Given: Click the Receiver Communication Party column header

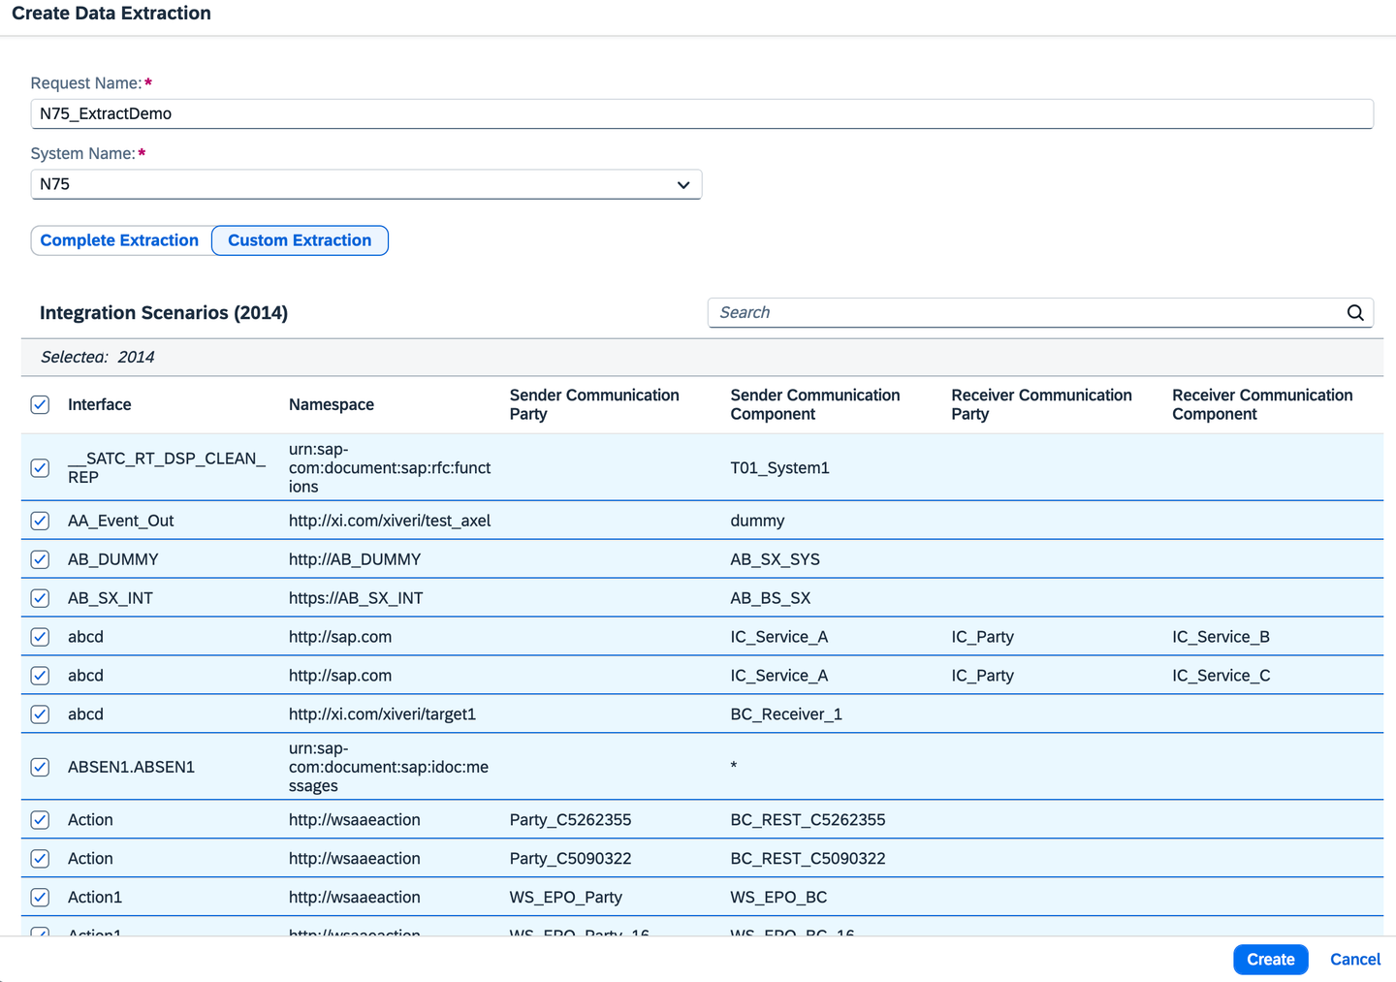Looking at the screenshot, I should [x=1042, y=404].
